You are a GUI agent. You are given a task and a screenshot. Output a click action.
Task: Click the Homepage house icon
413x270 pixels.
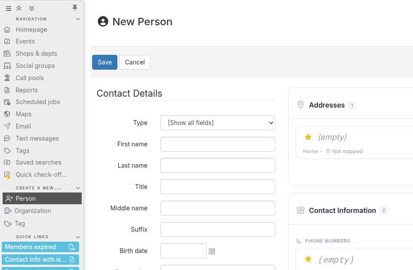click(7, 30)
